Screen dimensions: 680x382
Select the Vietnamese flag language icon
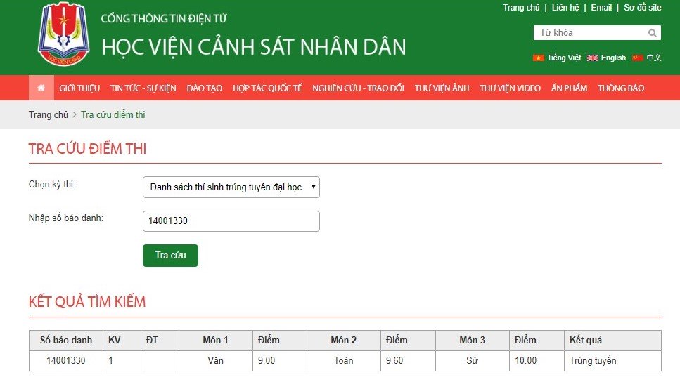click(x=539, y=58)
